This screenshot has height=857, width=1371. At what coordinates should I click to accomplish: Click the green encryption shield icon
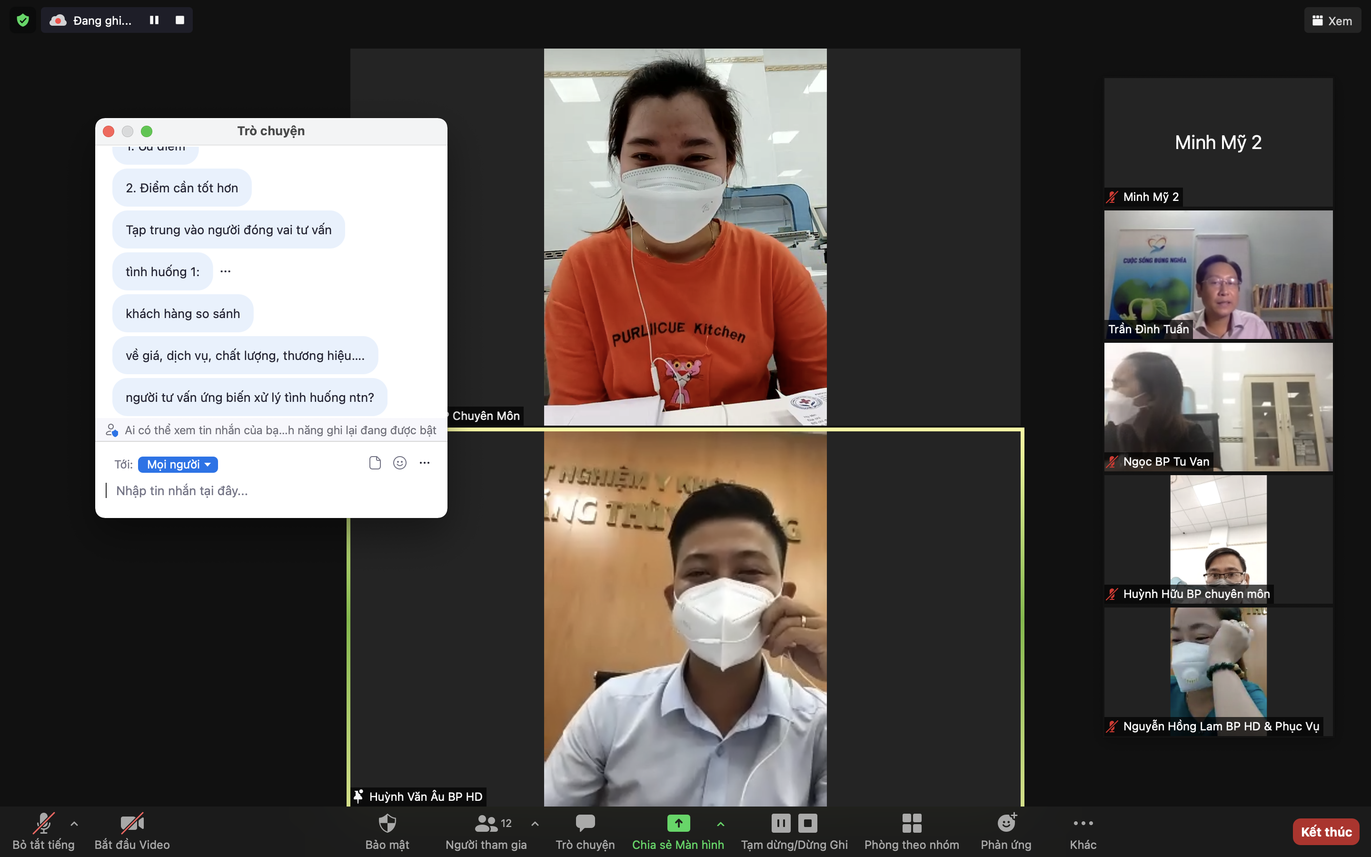pos(23,20)
